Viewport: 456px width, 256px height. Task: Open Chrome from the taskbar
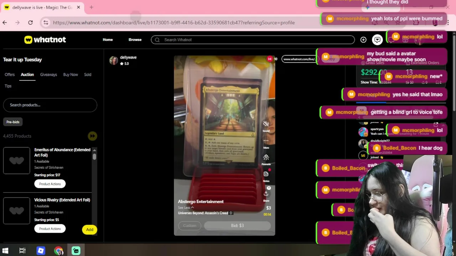click(x=58, y=251)
